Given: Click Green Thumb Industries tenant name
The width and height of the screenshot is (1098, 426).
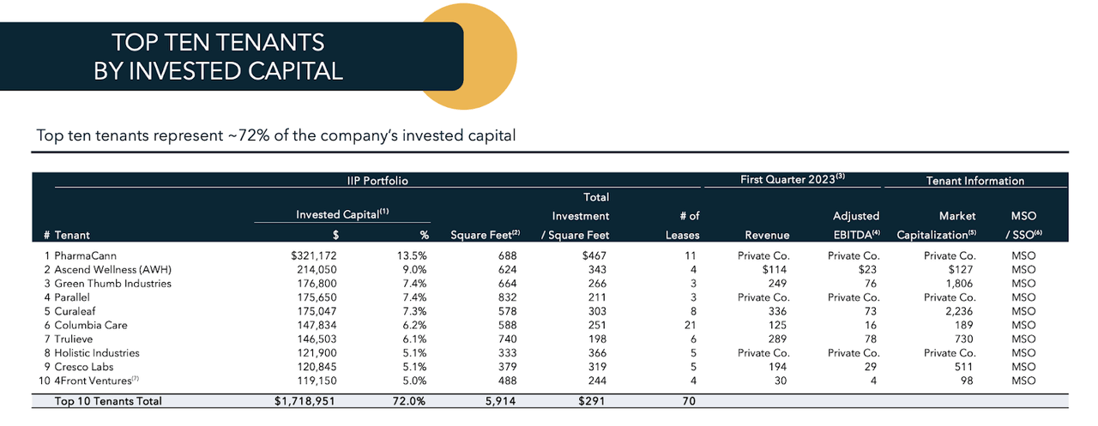Looking at the screenshot, I should click(x=112, y=283).
